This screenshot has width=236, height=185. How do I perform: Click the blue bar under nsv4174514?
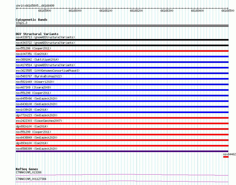coord(122,68)
